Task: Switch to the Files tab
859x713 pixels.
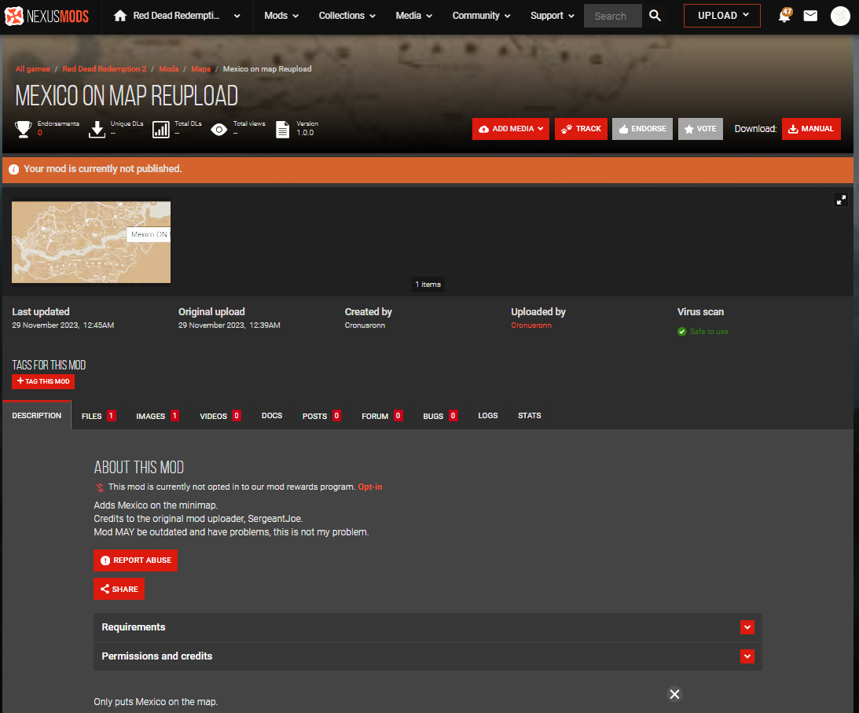Action: click(98, 416)
